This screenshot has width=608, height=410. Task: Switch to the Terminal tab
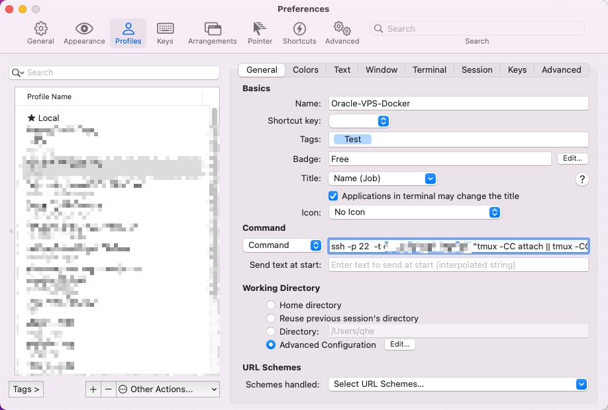click(429, 69)
